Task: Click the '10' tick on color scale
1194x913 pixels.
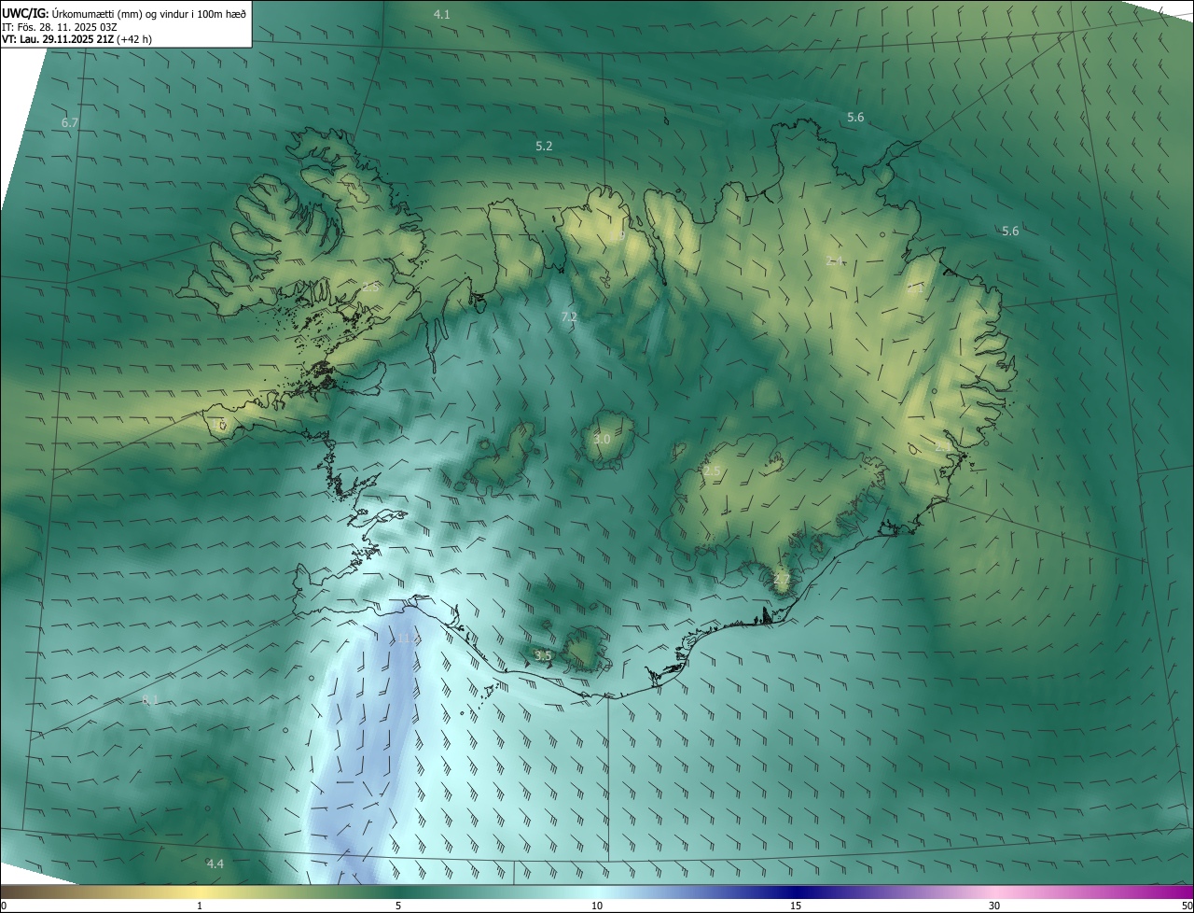Action: pos(597,906)
